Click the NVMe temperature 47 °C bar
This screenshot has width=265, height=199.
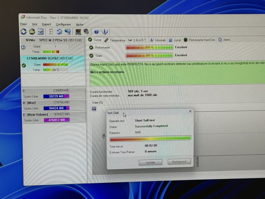tap(51, 52)
